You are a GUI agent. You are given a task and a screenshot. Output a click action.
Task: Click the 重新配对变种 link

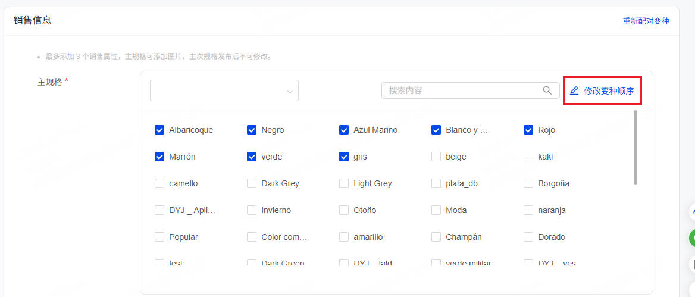(646, 21)
